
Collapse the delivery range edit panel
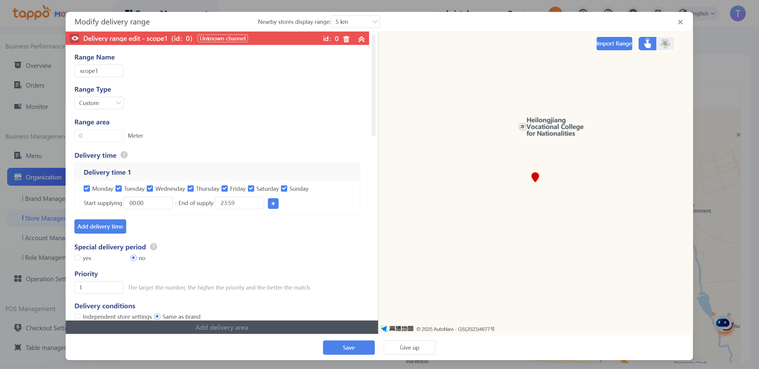pyautogui.click(x=361, y=39)
